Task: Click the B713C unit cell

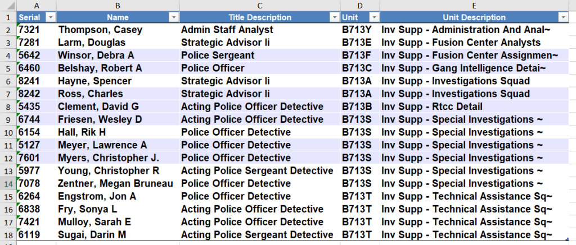Action: coord(357,68)
